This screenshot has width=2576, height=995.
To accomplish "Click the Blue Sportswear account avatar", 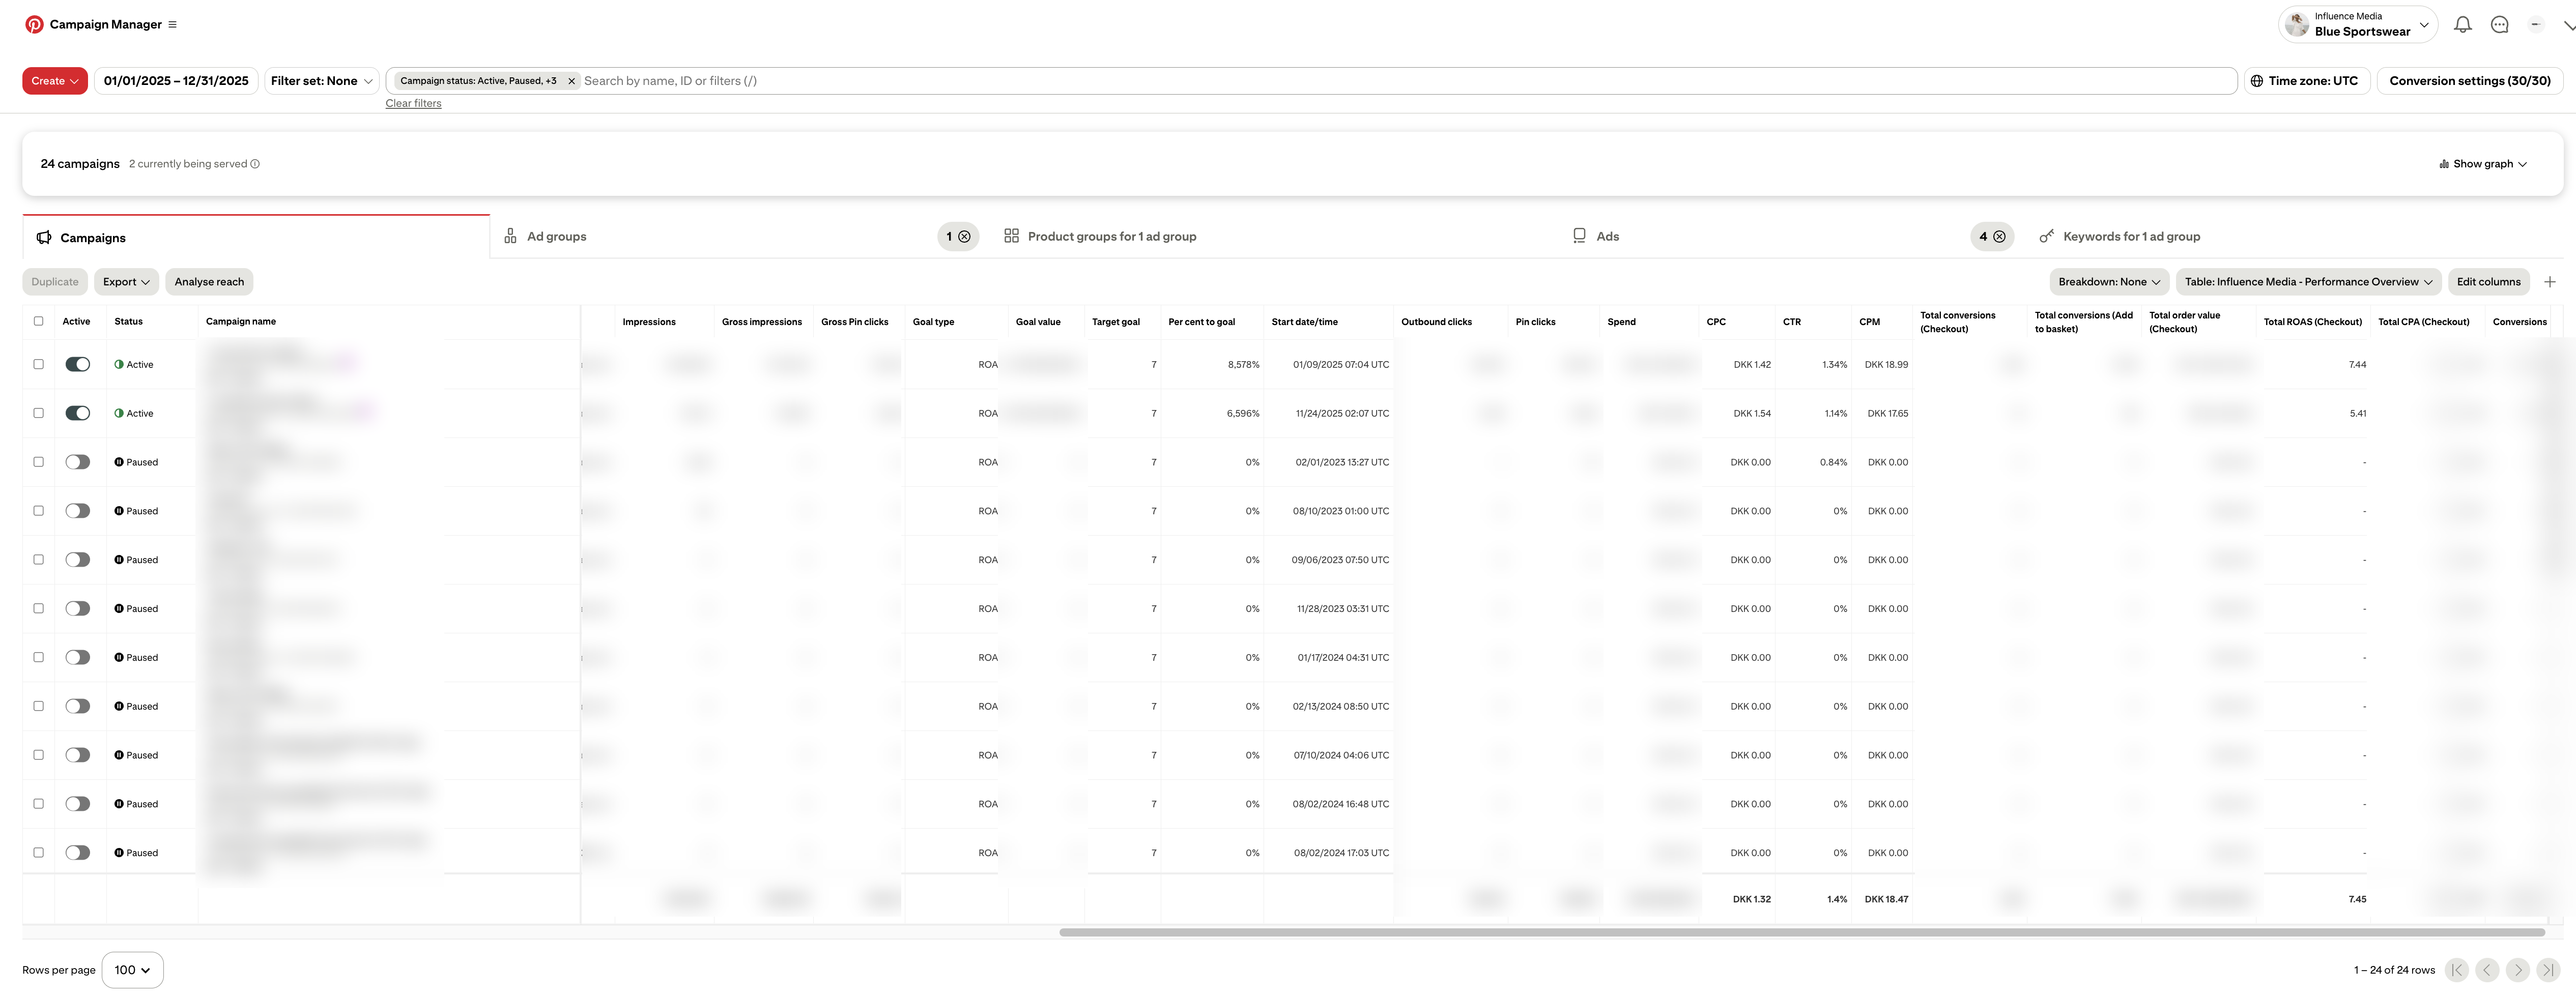I will coord(2297,24).
